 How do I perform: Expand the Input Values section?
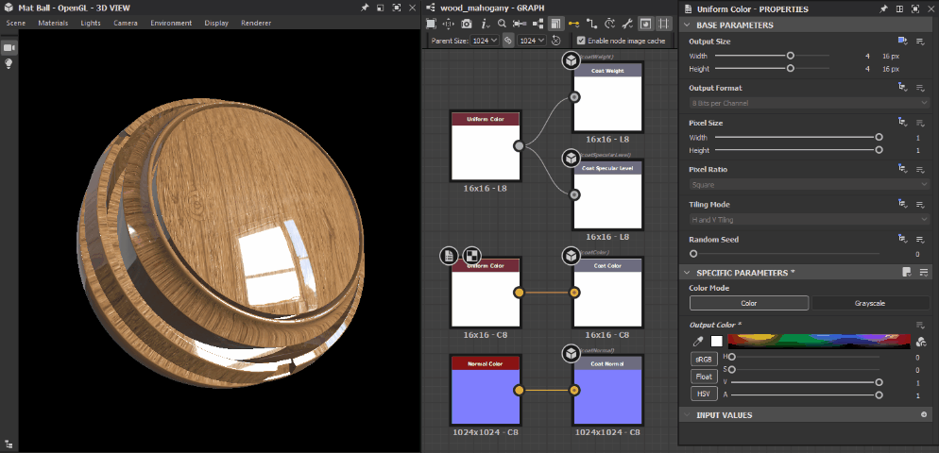tap(686, 414)
